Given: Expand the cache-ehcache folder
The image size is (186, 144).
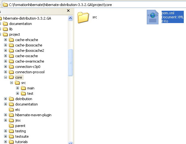Looking at the screenshot, I should pyautogui.click(x=5, y=40).
